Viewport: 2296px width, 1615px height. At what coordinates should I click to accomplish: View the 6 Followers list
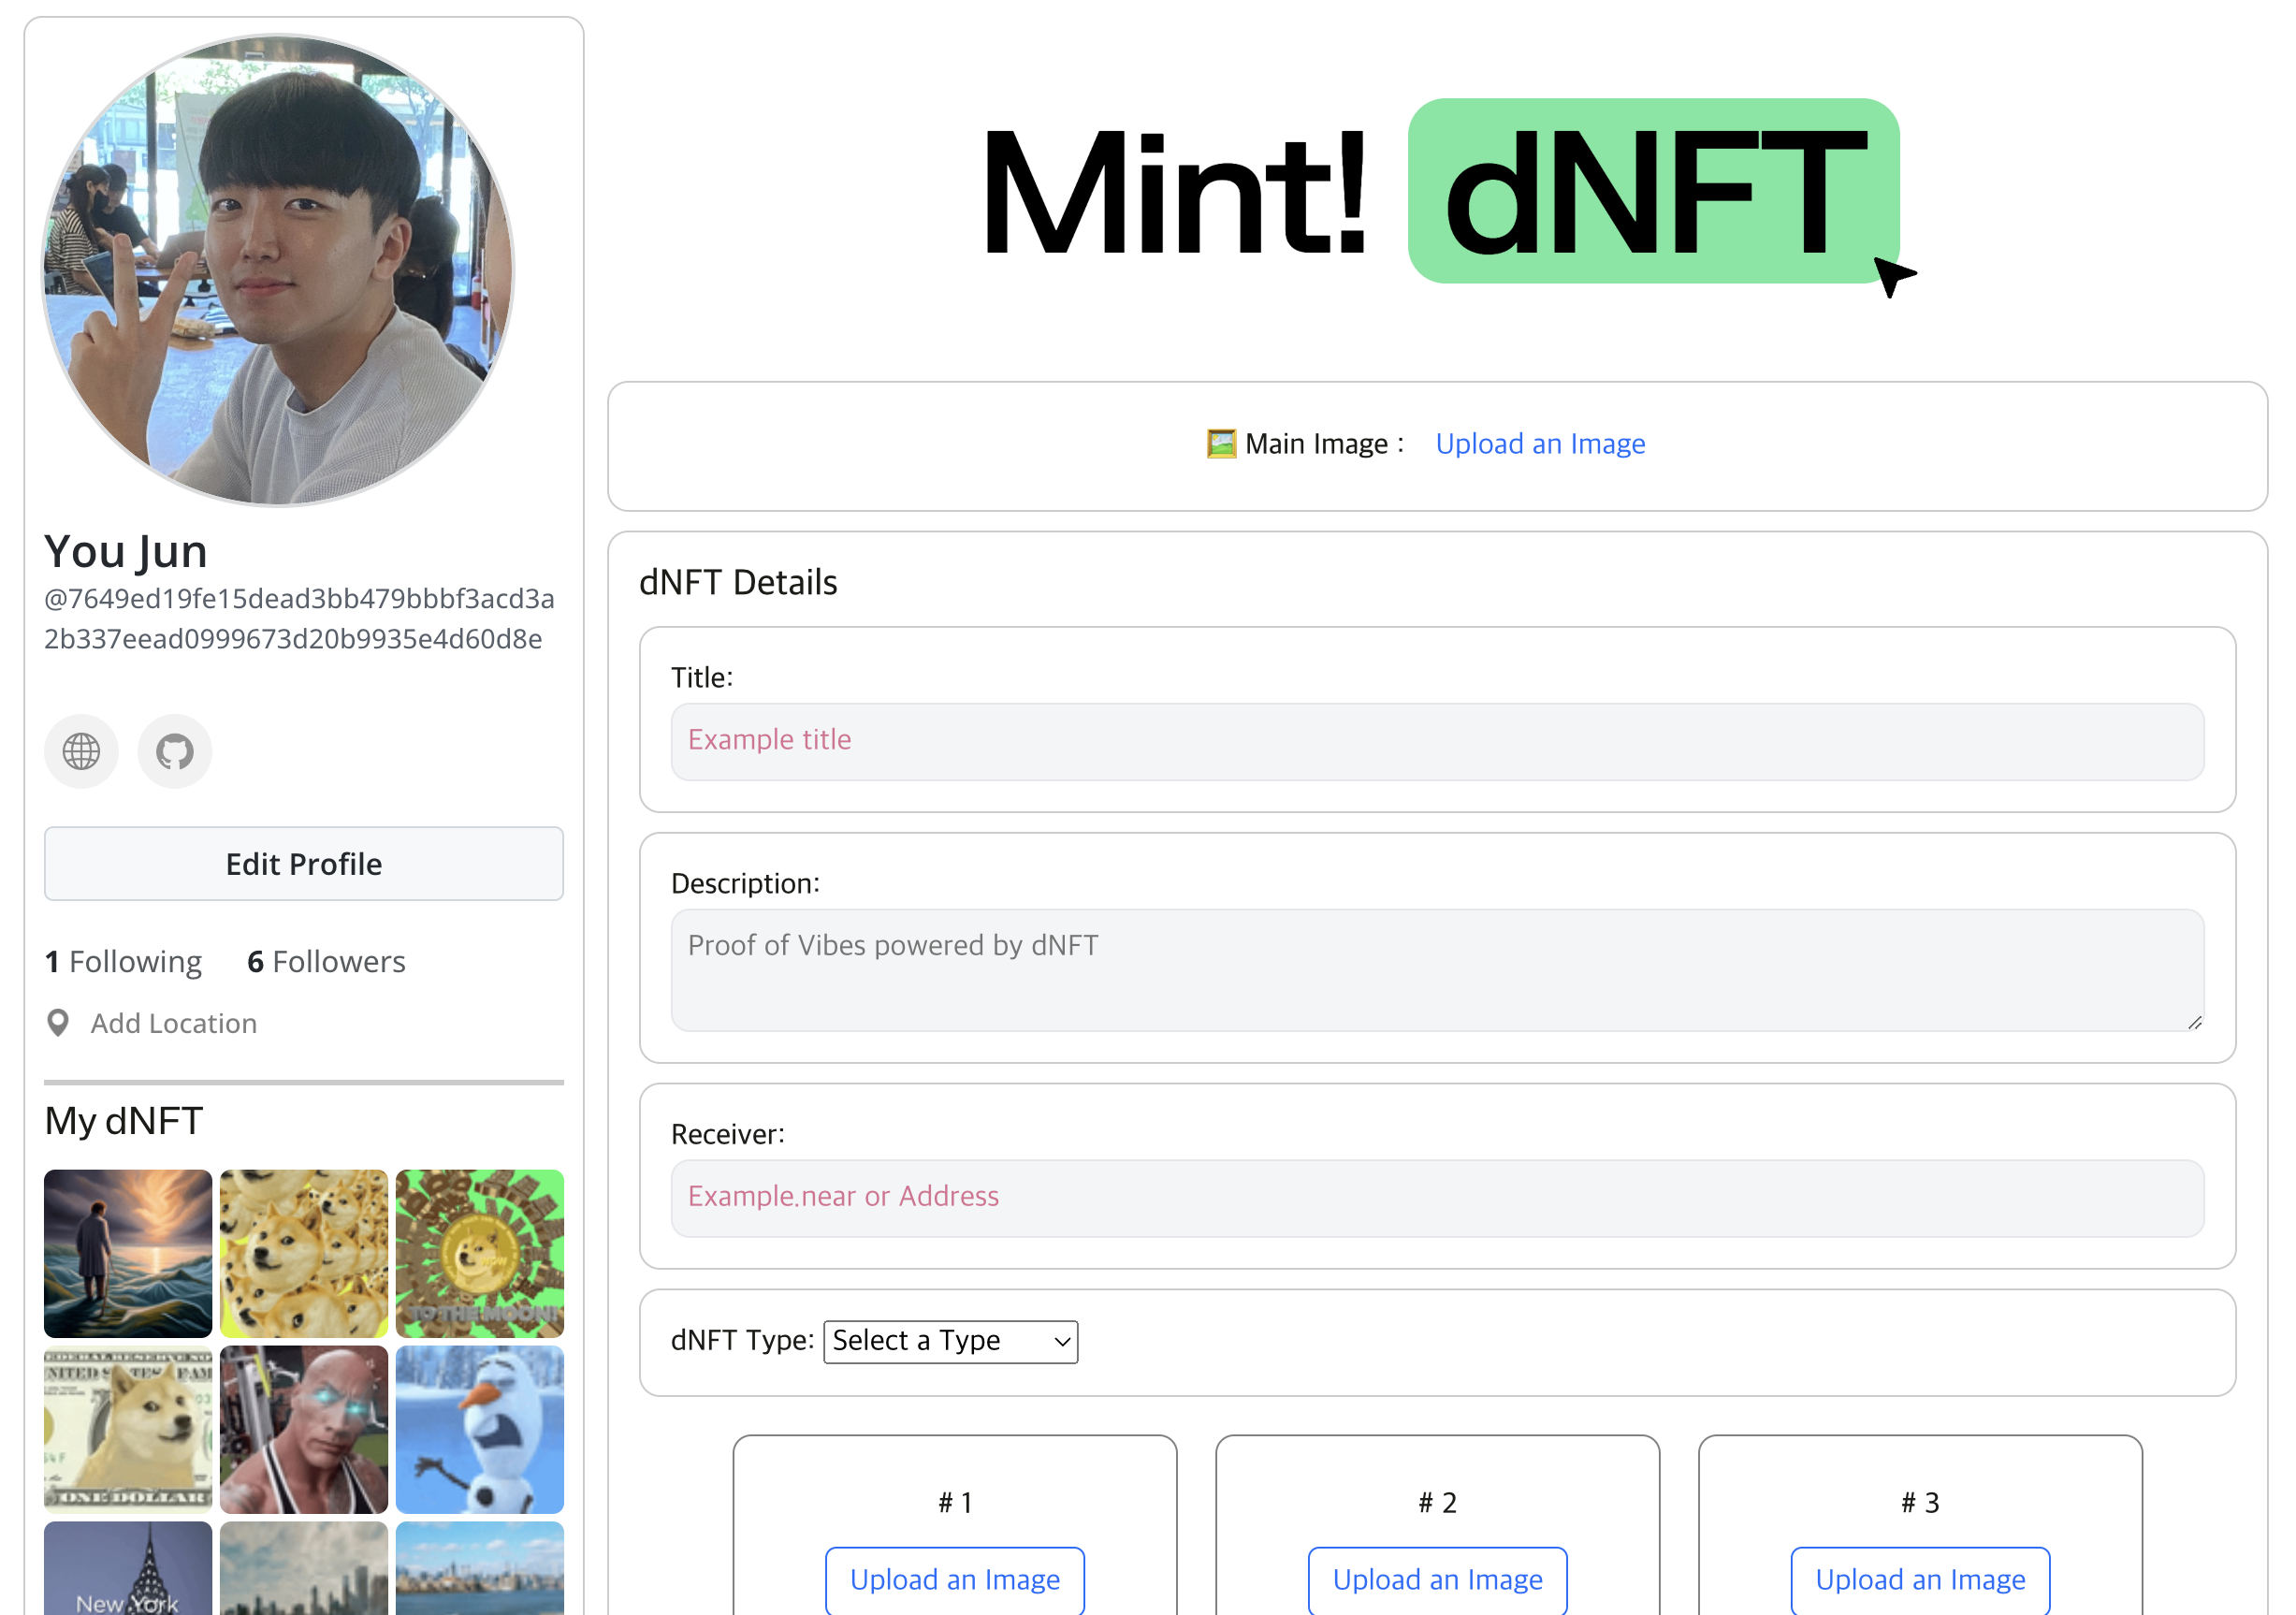click(326, 962)
